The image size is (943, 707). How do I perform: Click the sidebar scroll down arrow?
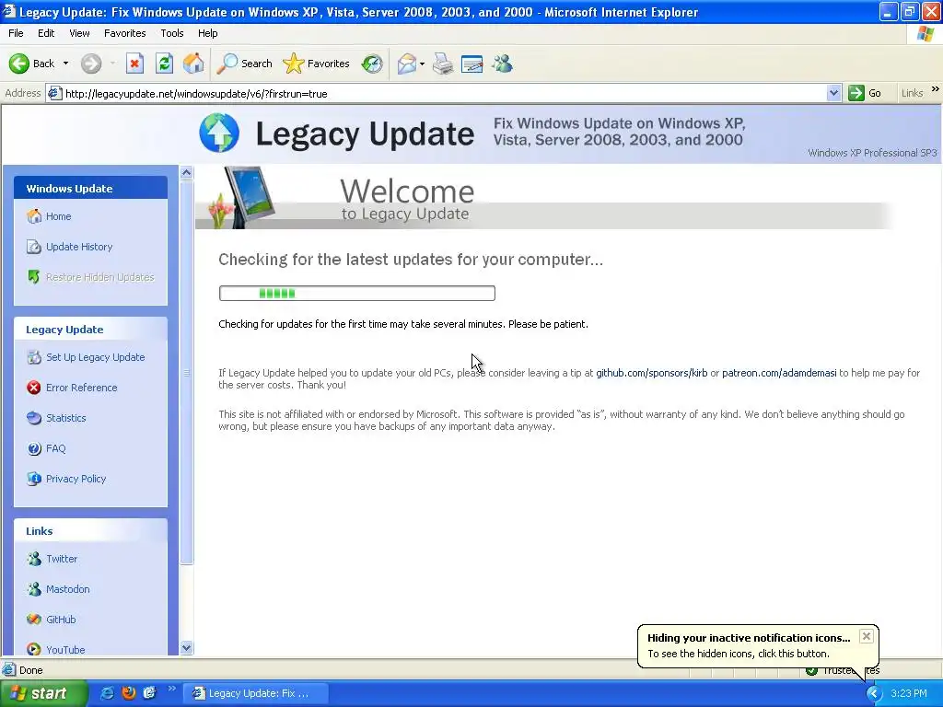(186, 647)
